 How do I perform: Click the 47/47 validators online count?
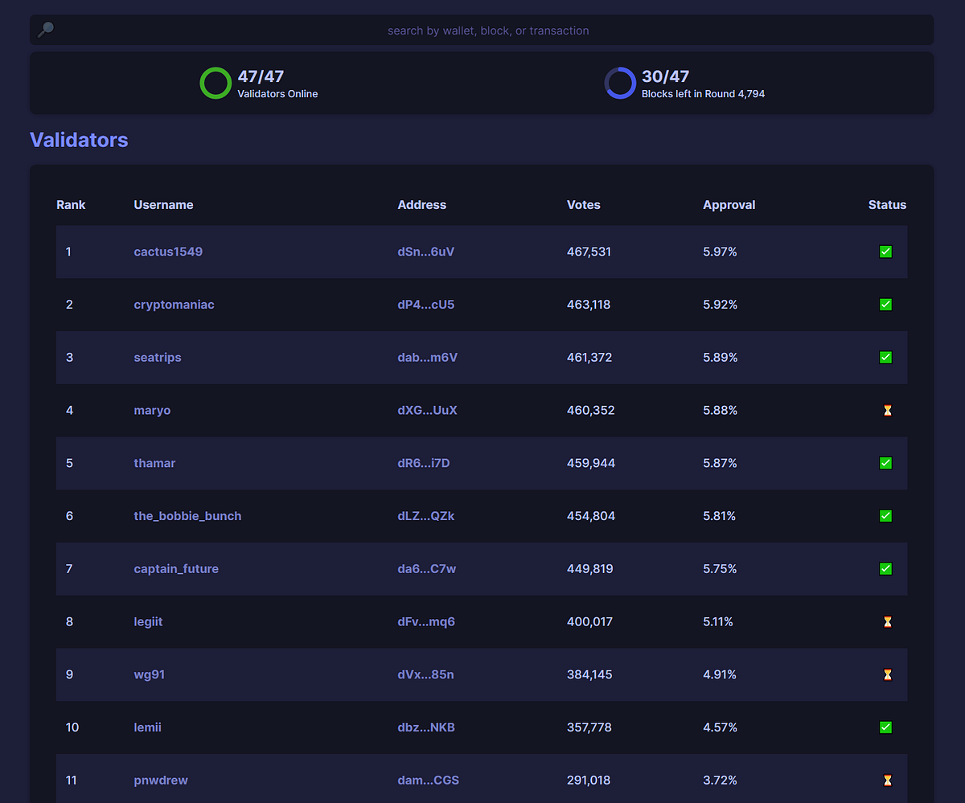(x=261, y=76)
